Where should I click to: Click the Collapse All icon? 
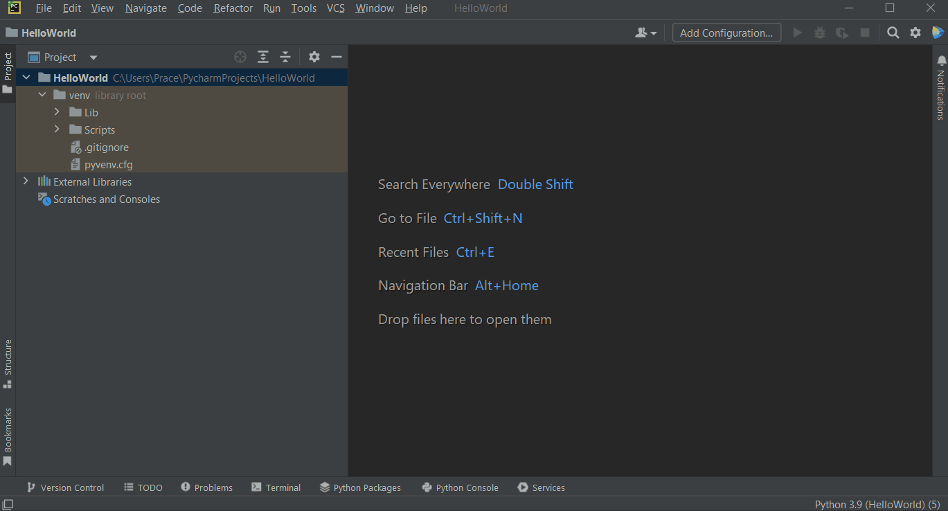point(285,57)
